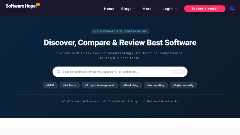Click the Software Hope logo
Image resolution: width=240 pixels, height=135 pixels.
click(23, 6)
